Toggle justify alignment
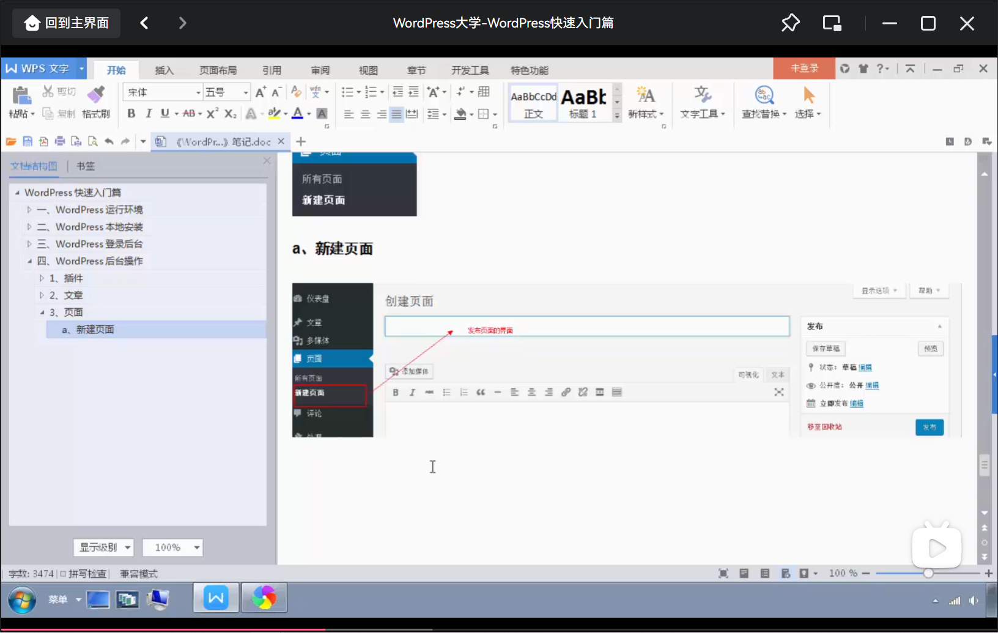This screenshot has width=998, height=633. 397,114
